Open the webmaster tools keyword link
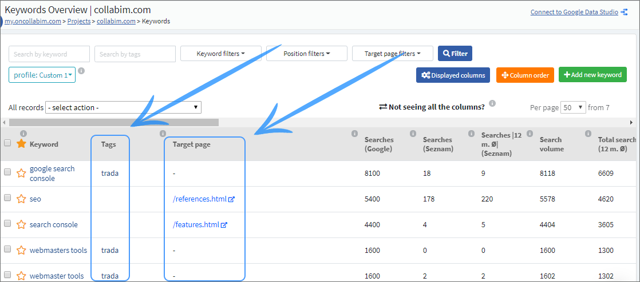Image resolution: width=640 pixels, height=282 pixels. [x=57, y=276]
